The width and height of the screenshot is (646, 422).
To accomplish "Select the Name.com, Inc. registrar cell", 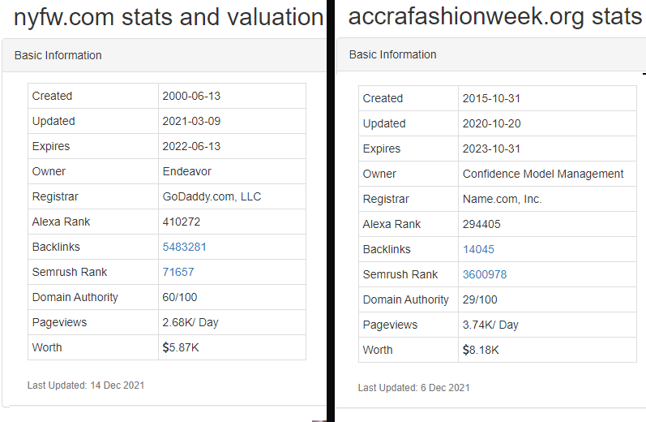I will tap(503, 199).
